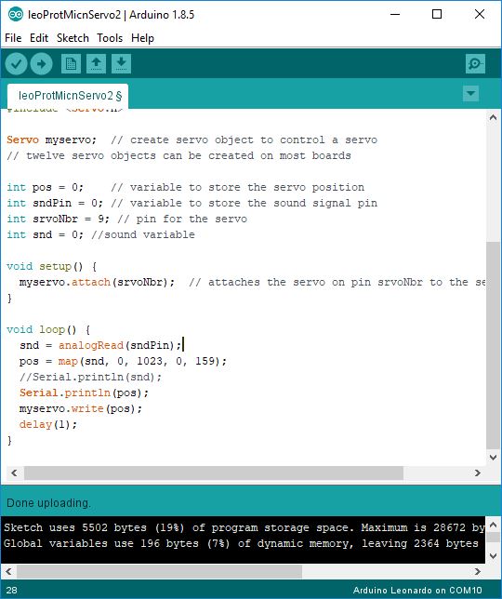Click the 'pos = map(snd, 0, 1023, 0, 159);' line

tap(123, 362)
